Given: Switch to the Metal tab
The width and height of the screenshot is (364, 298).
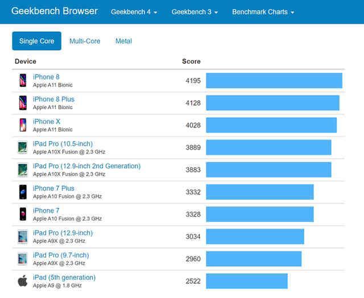Looking at the screenshot, I should pos(123,41).
